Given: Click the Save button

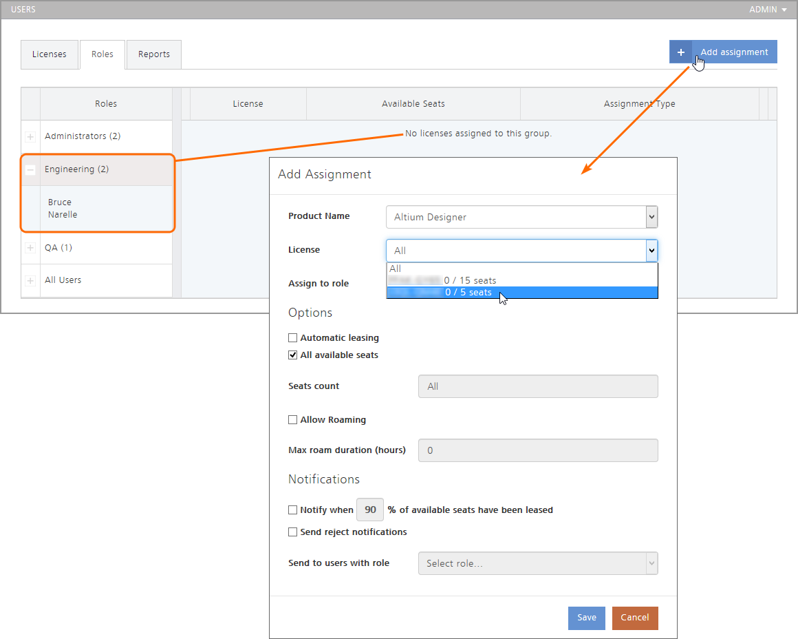Looking at the screenshot, I should (586, 618).
